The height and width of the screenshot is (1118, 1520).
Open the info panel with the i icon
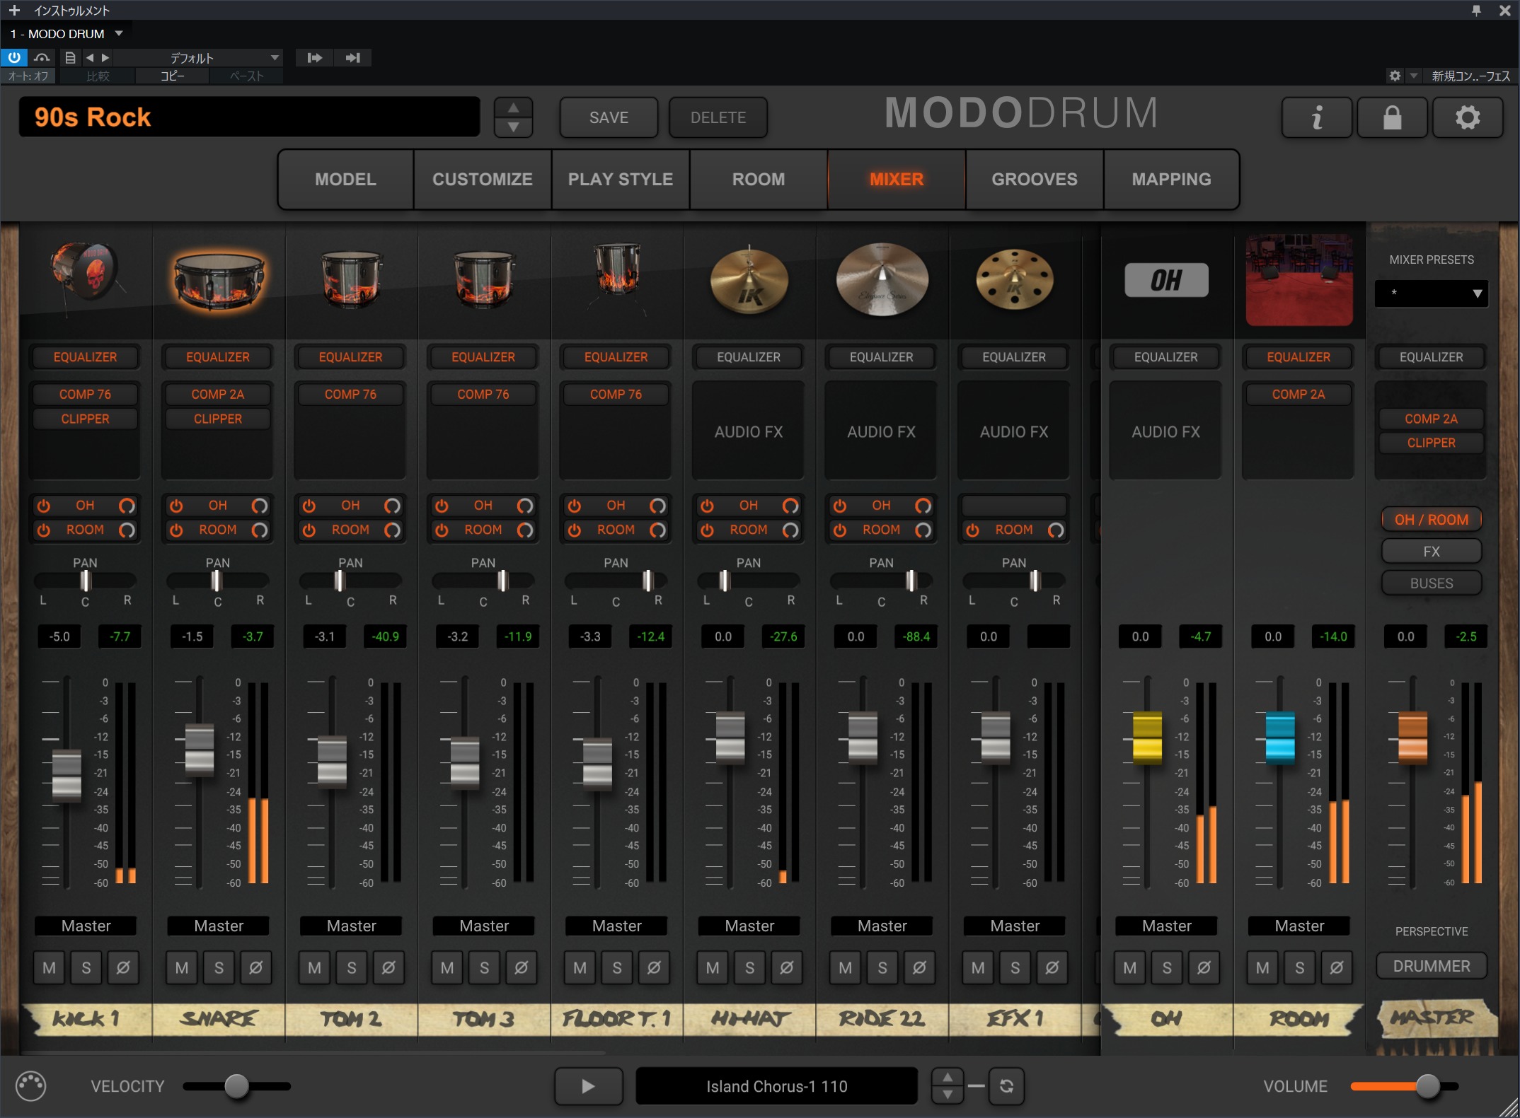1316,117
